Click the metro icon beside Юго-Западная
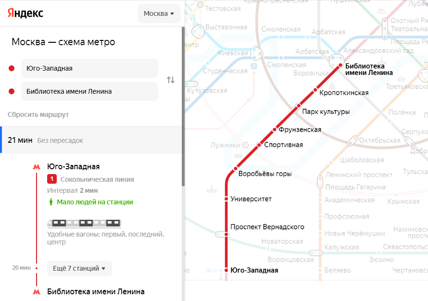 37,167
